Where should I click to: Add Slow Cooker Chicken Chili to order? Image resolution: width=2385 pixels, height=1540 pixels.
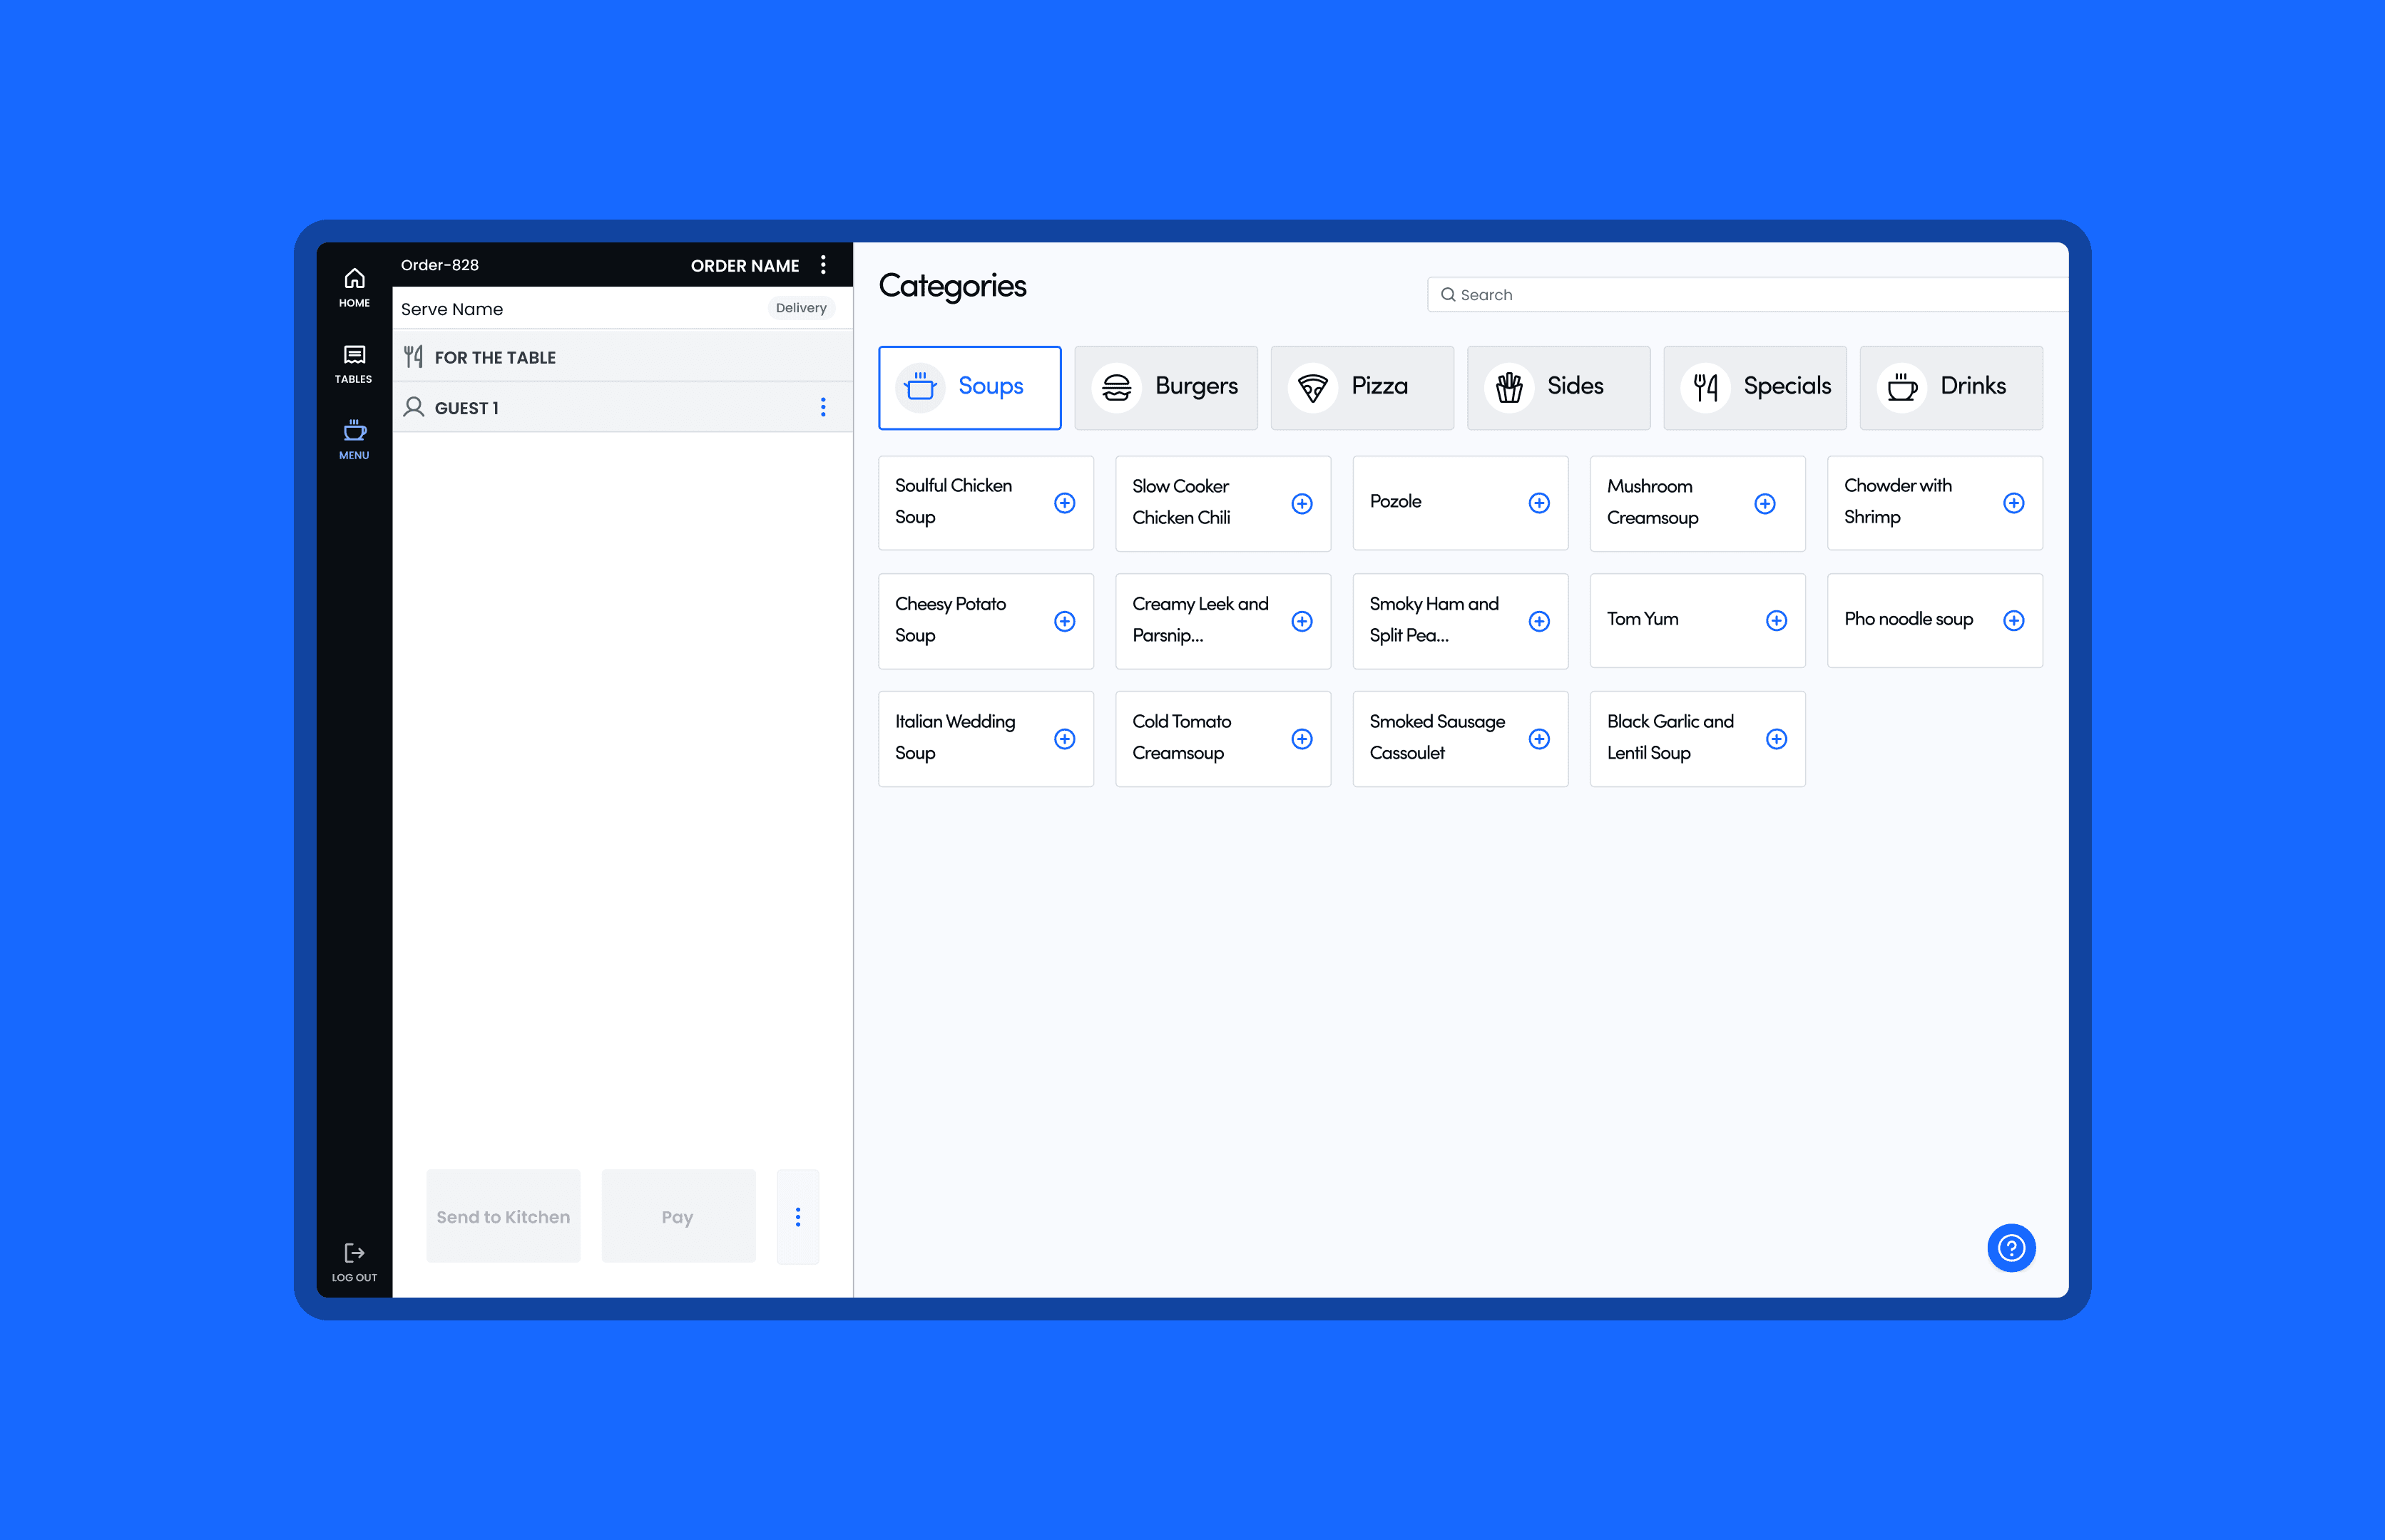(x=1302, y=503)
